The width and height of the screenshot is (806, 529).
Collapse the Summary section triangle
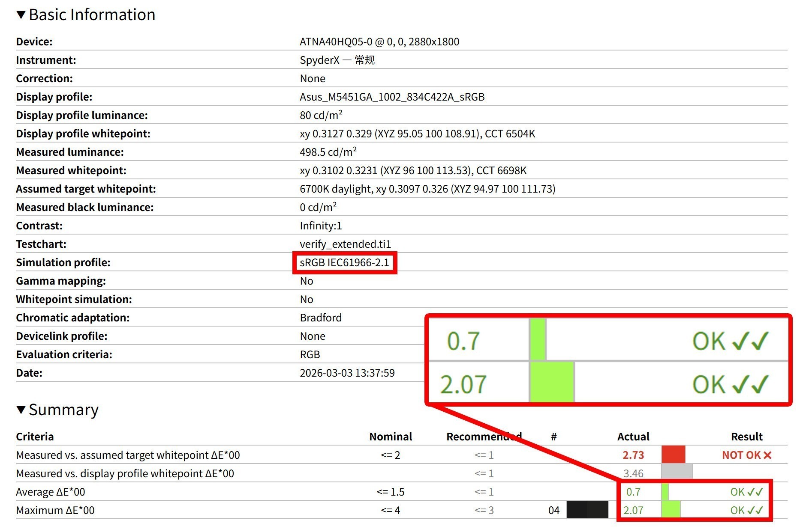pos(21,410)
